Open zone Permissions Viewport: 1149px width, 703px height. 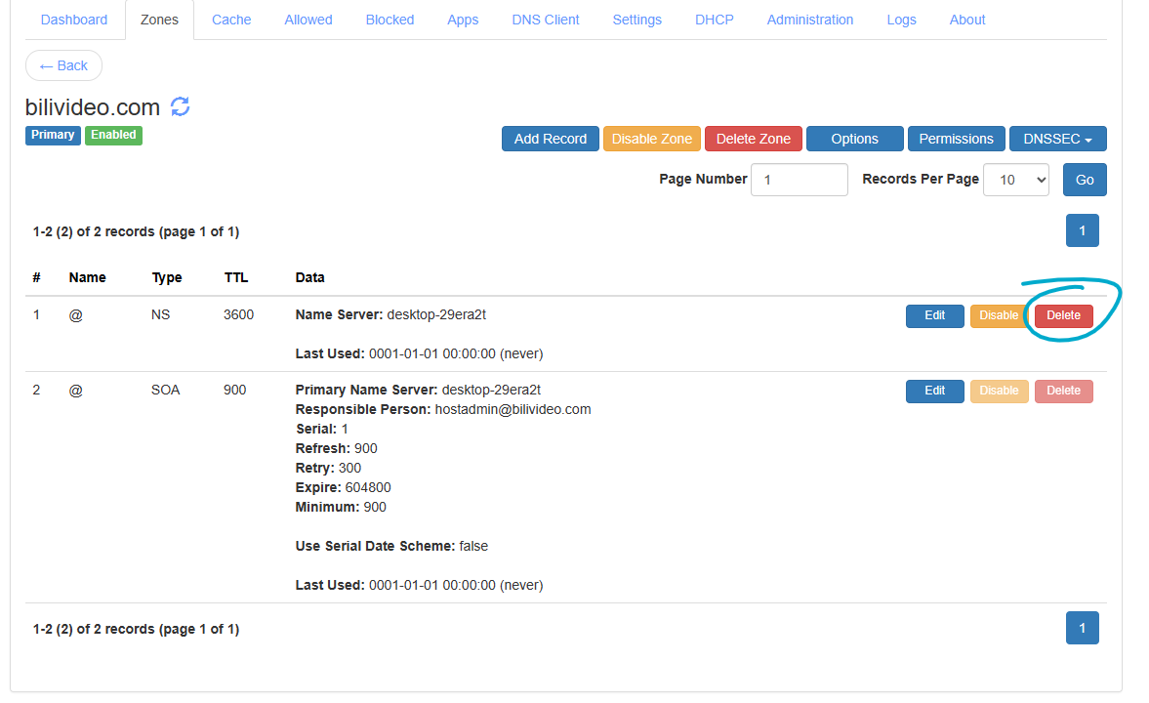tap(957, 139)
